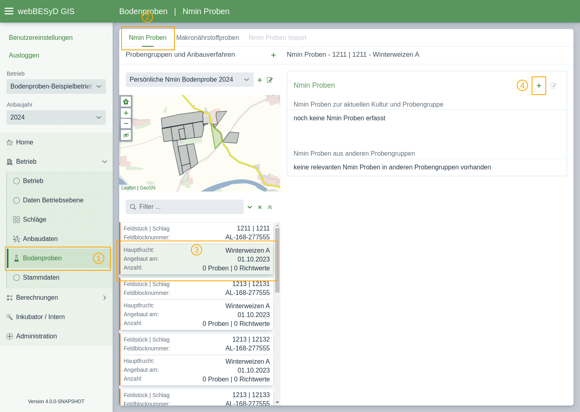Open Persönliche Nmin Bodenprobe 2024 dropdown

[190, 80]
